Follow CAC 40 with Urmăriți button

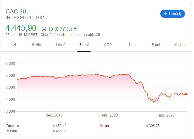173,14
